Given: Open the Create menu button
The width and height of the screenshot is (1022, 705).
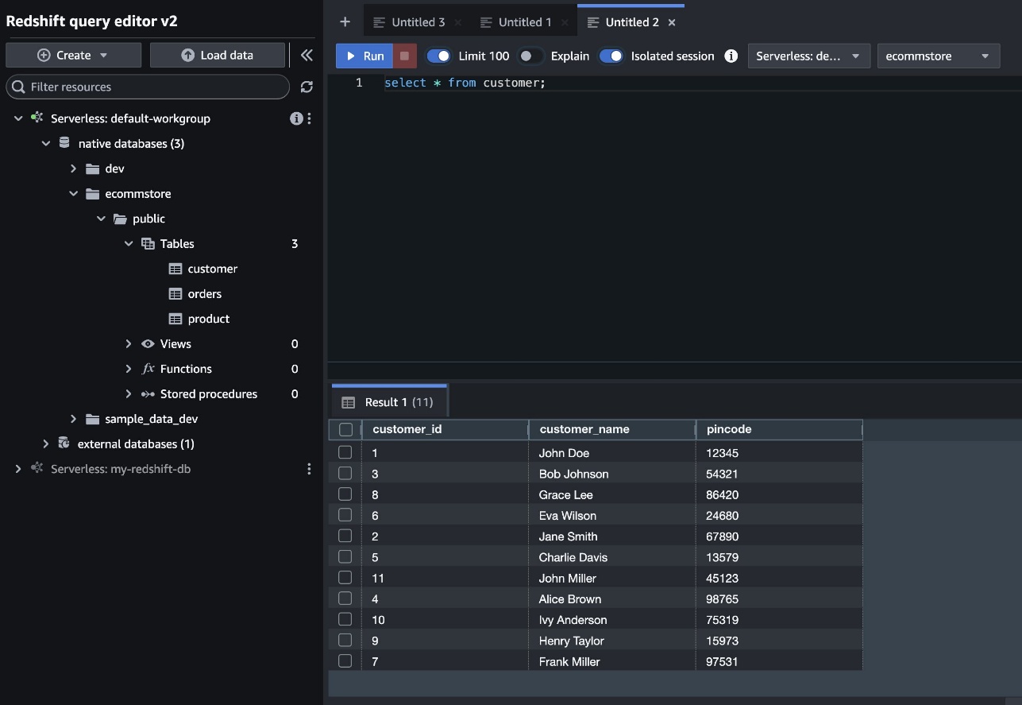Looking at the screenshot, I should click(x=73, y=55).
